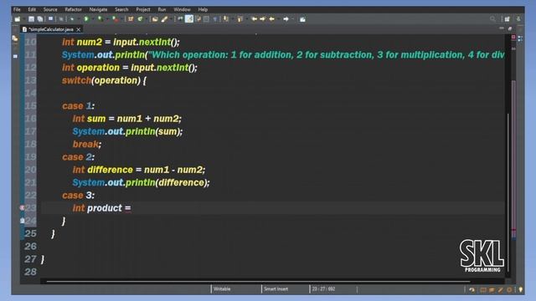This screenshot has width=536, height=301.
Task: Click the Quick Access magnifier icon
Action: click(x=492, y=19)
